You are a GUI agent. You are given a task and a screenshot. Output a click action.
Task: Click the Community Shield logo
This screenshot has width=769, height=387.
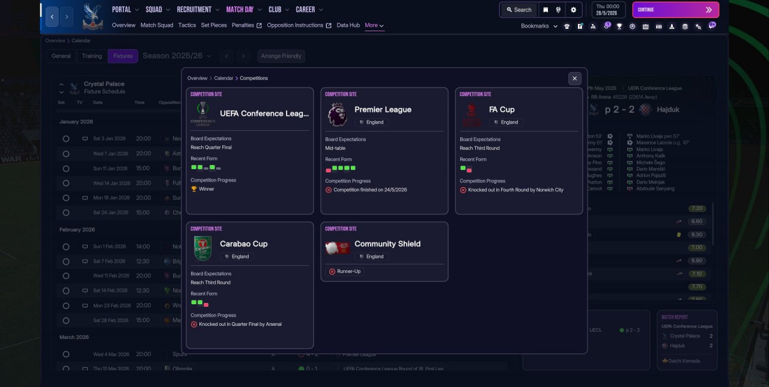click(x=337, y=248)
